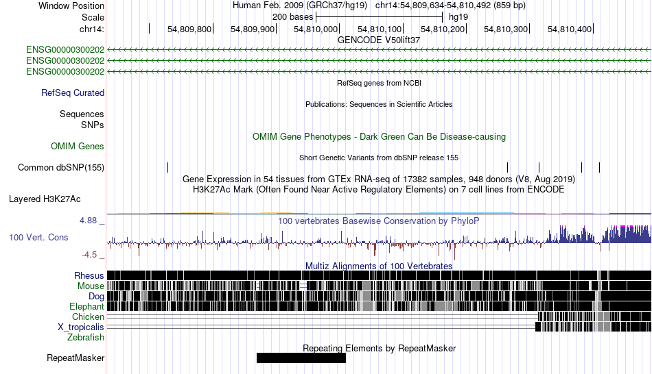Click OMIM Gene Phenotypes track title
Image resolution: width=652 pixels, height=374 pixels.
379,136
